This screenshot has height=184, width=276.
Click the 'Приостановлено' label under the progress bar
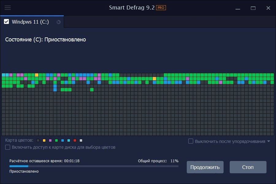tap(24, 171)
